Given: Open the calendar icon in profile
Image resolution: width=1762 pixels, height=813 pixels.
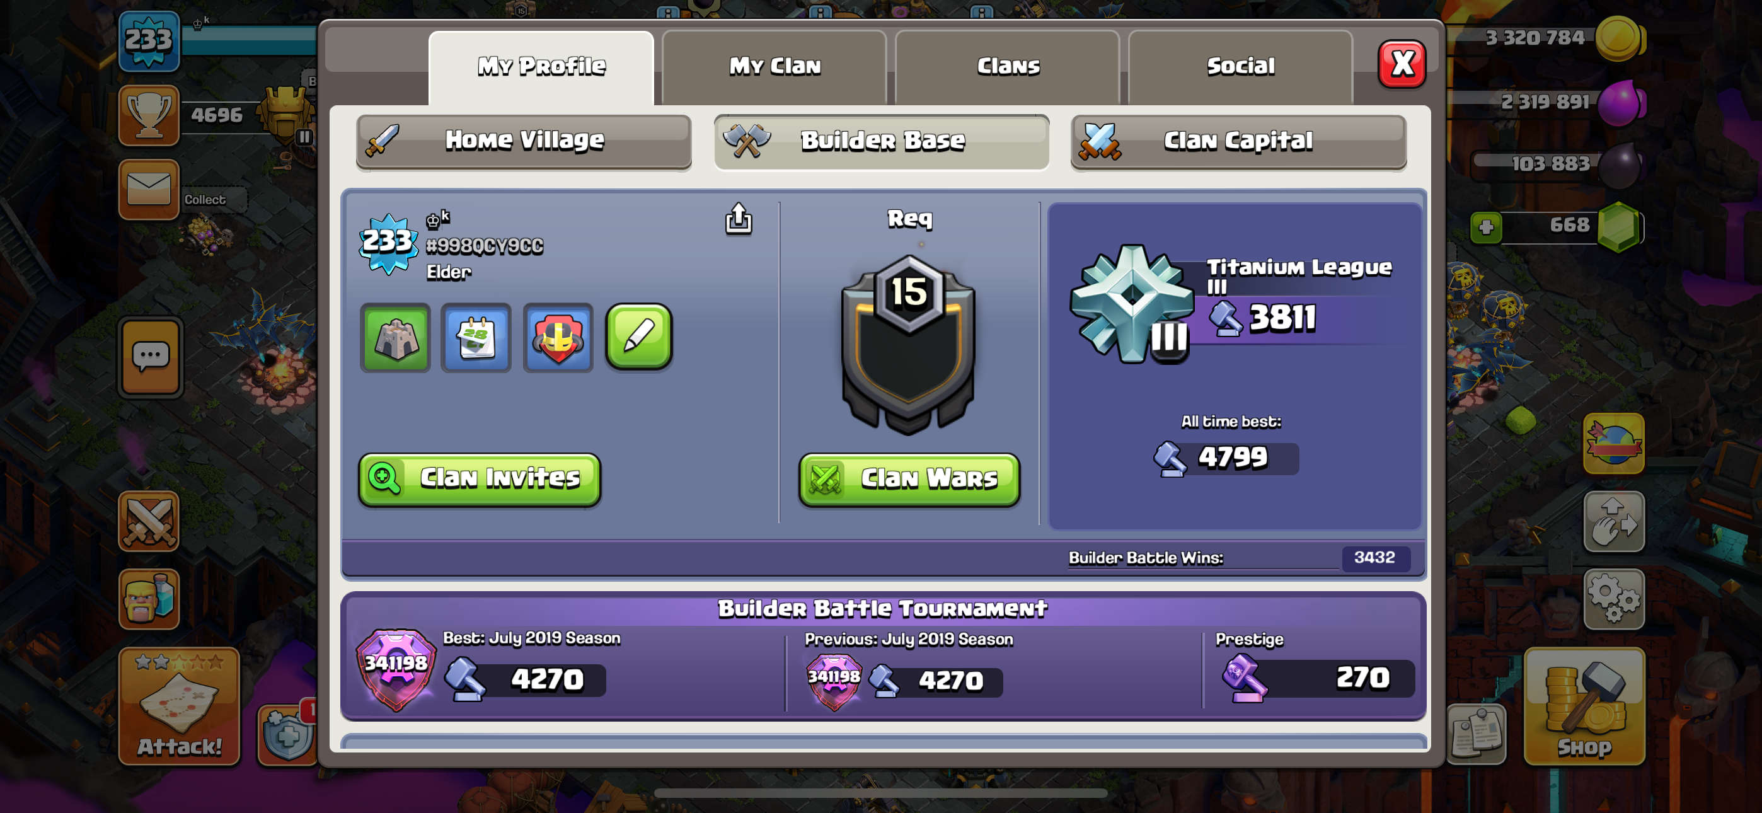Looking at the screenshot, I should [x=476, y=338].
